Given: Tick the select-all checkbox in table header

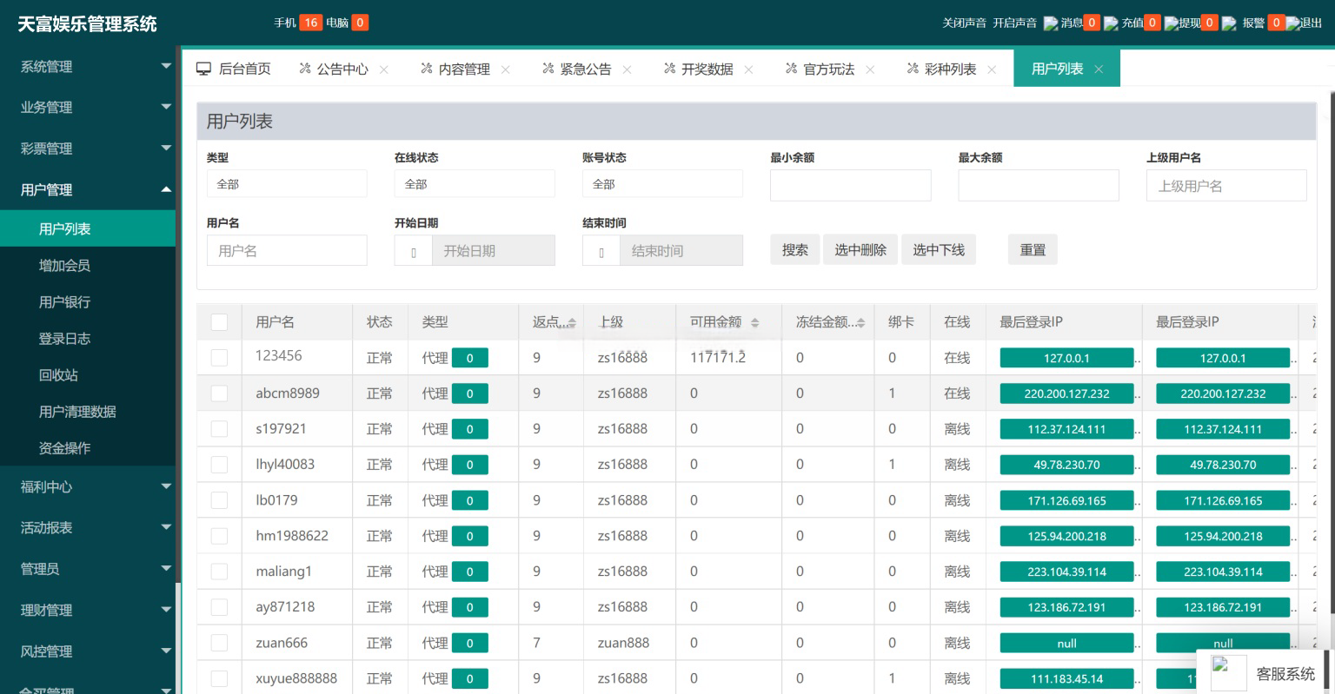Looking at the screenshot, I should coord(219,322).
